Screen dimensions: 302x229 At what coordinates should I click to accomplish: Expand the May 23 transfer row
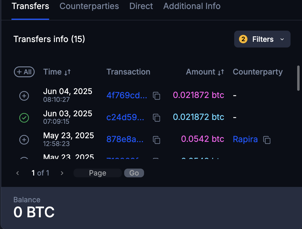click(x=24, y=140)
